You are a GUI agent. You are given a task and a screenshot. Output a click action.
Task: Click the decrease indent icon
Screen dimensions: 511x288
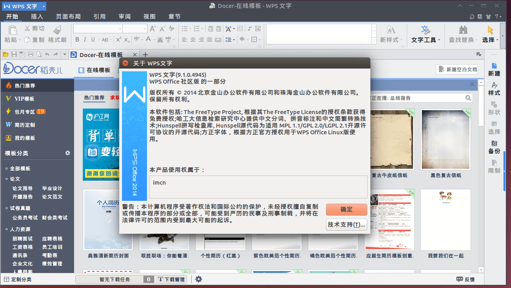point(210,29)
